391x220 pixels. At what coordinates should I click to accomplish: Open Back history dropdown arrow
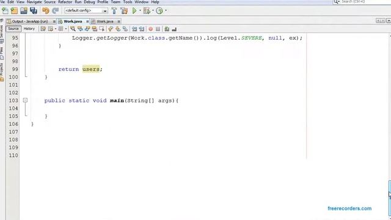[56, 29]
